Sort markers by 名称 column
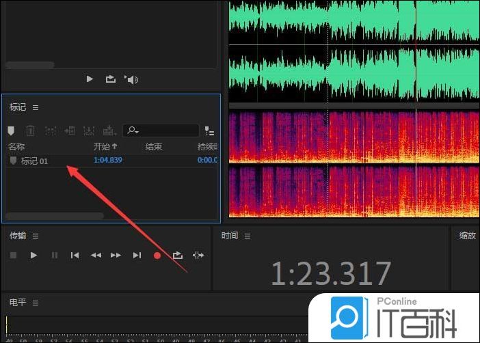Image resolution: width=480 pixels, height=343 pixels. [16, 147]
